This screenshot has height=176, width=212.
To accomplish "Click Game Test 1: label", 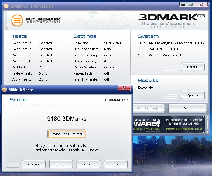I will pos(21,43).
